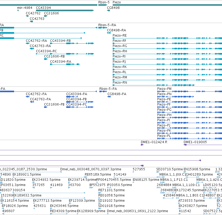Click transcript Piezo-RK
The width and height of the screenshot is (222, 215).
120,67
